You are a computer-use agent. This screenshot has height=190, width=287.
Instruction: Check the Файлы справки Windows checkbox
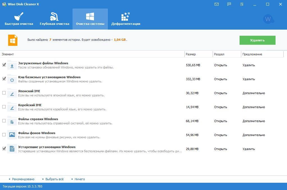(x=4, y=121)
